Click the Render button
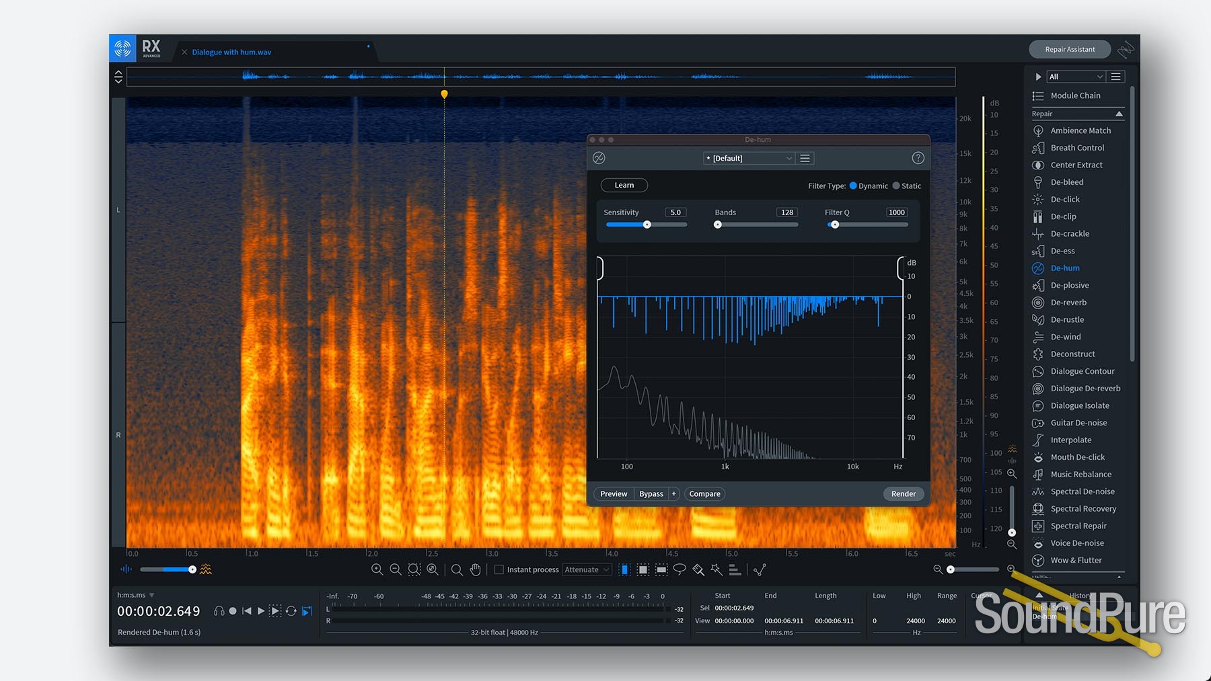The height and width of the screenshot is (681, 1211). pyautogui.click(x=903, y=493)
